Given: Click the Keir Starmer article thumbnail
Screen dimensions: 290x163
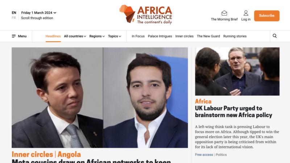Looking at the screenshot, I should point(237,71).
